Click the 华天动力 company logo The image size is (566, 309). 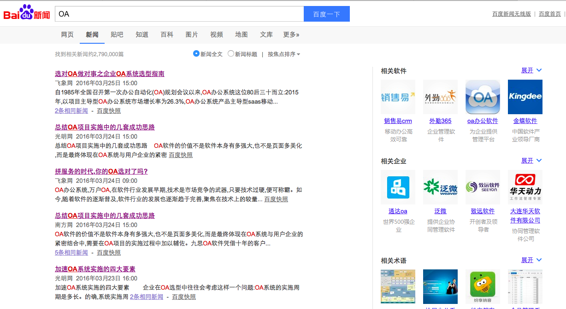click(x=525, y=187)
